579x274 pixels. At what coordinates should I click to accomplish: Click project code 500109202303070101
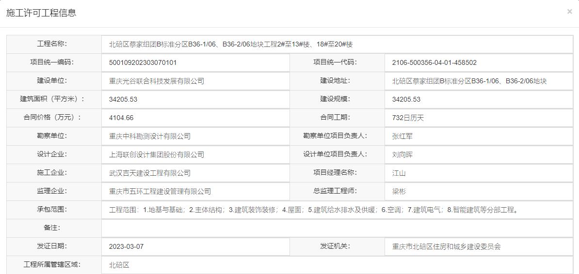pos(143,63)
